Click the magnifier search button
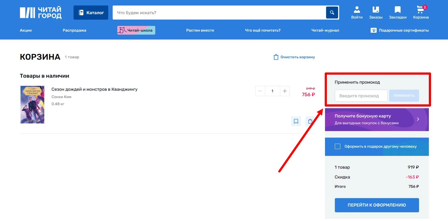 click(332, 13)
